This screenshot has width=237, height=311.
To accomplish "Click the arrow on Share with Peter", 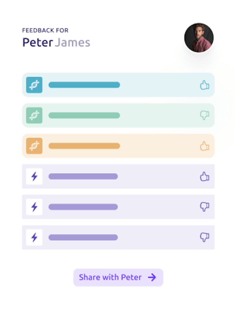I will [x=152, y=278].
